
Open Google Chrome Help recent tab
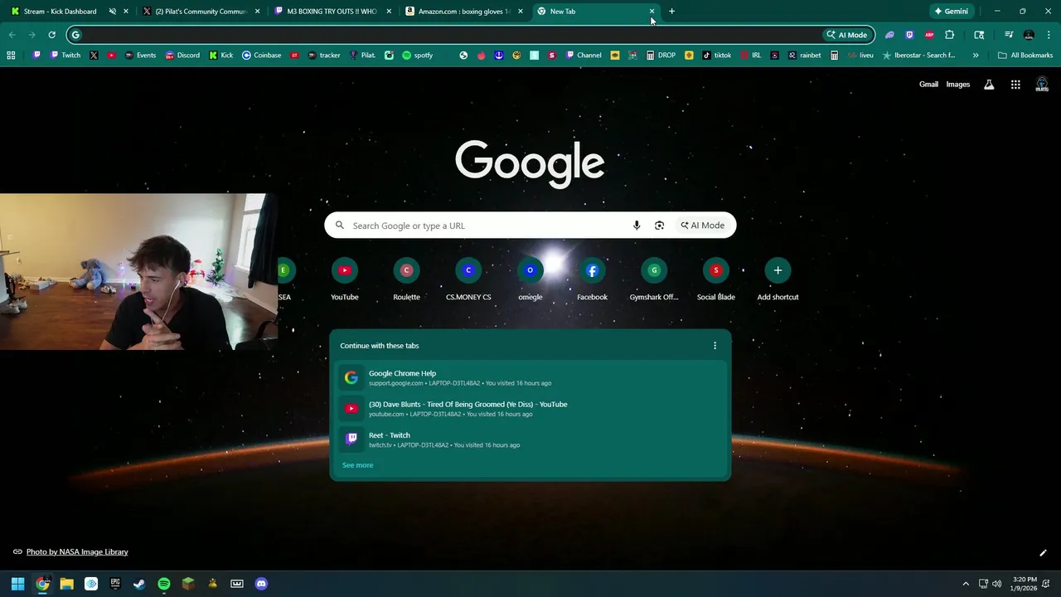click(x=530, y=378)
